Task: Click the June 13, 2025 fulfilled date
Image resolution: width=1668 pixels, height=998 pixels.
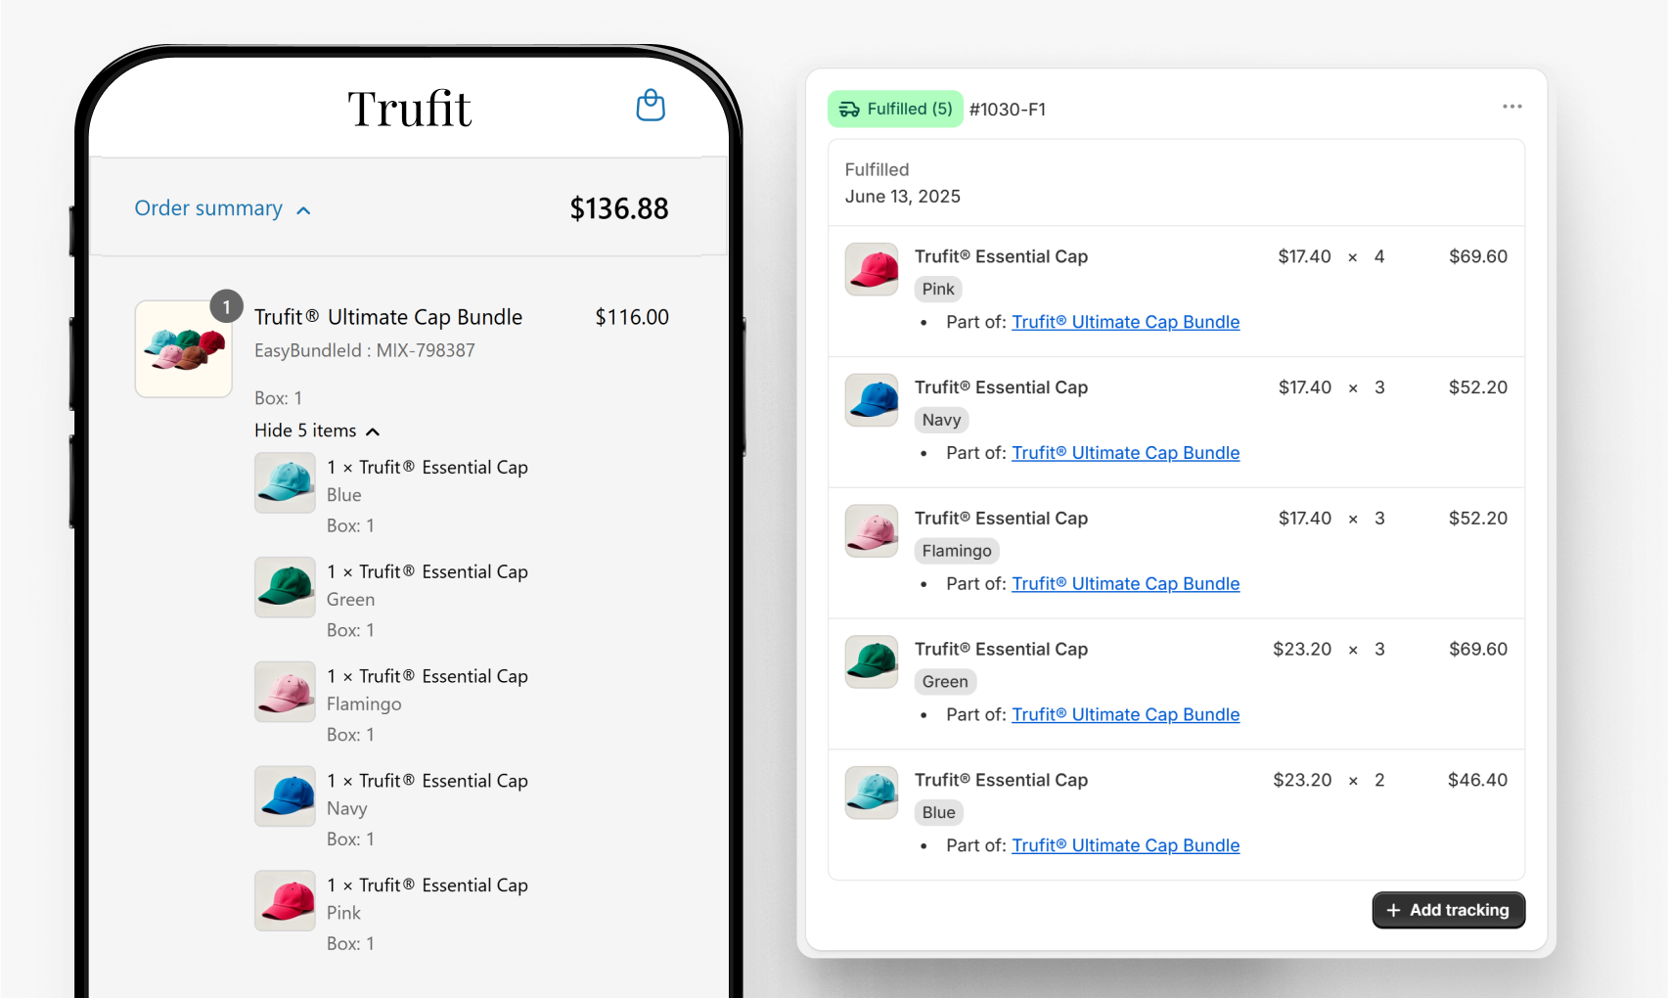Action: click(x=903, y=197)
